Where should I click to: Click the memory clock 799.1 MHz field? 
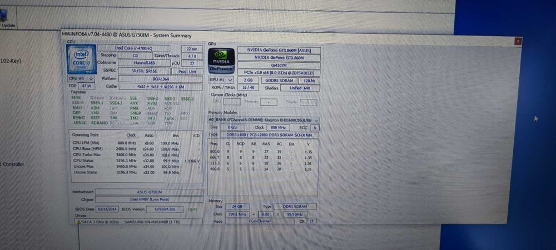pos(237,214)
